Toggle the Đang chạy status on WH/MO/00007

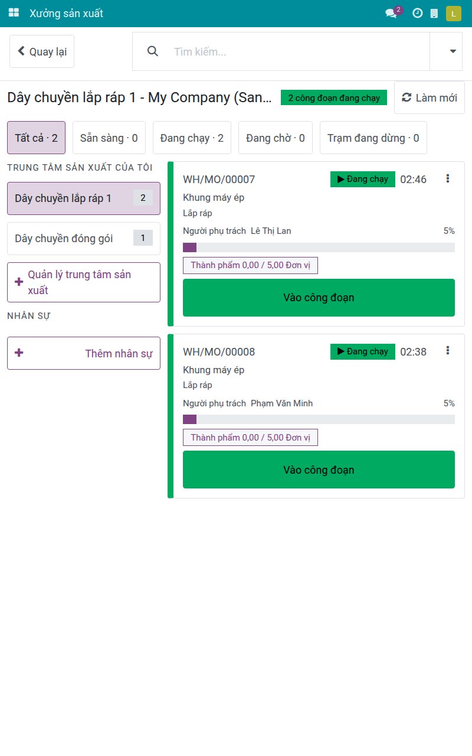coord(363,179)
